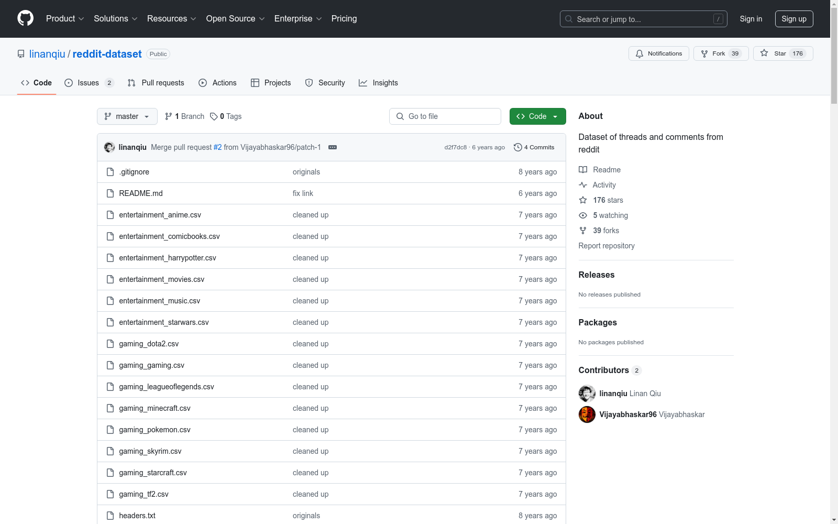Open the reddit-dataset repository link
The image size is (838, 524).
[107, 54]
